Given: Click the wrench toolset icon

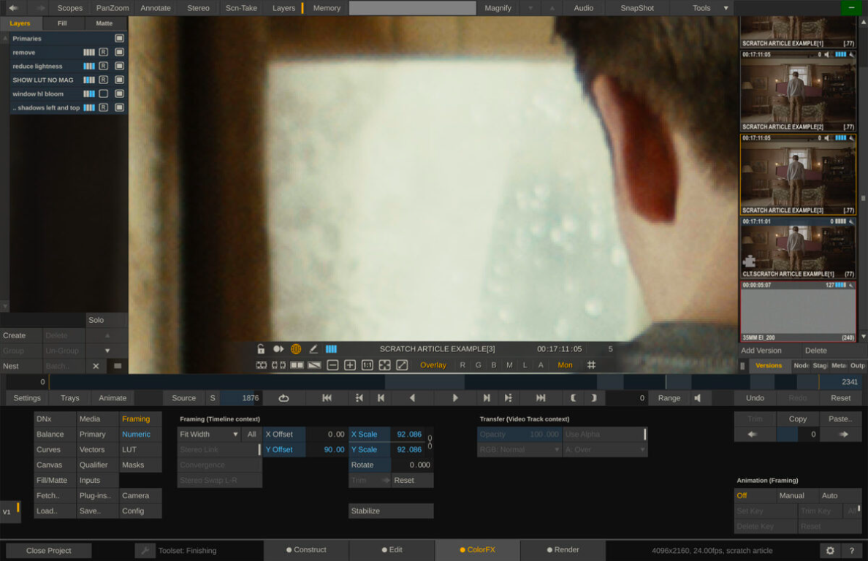Looking at the screenshot, I should coord(145,551).
